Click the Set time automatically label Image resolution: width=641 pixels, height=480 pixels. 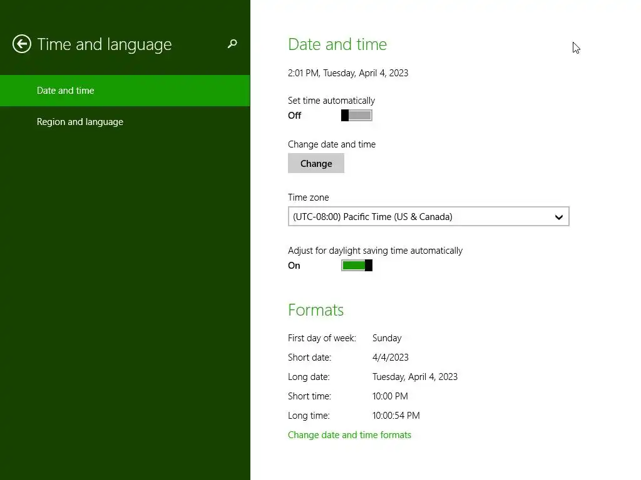331,101
